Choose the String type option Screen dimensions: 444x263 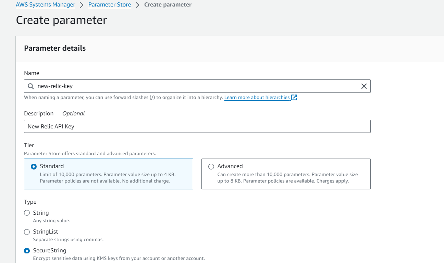27,213
